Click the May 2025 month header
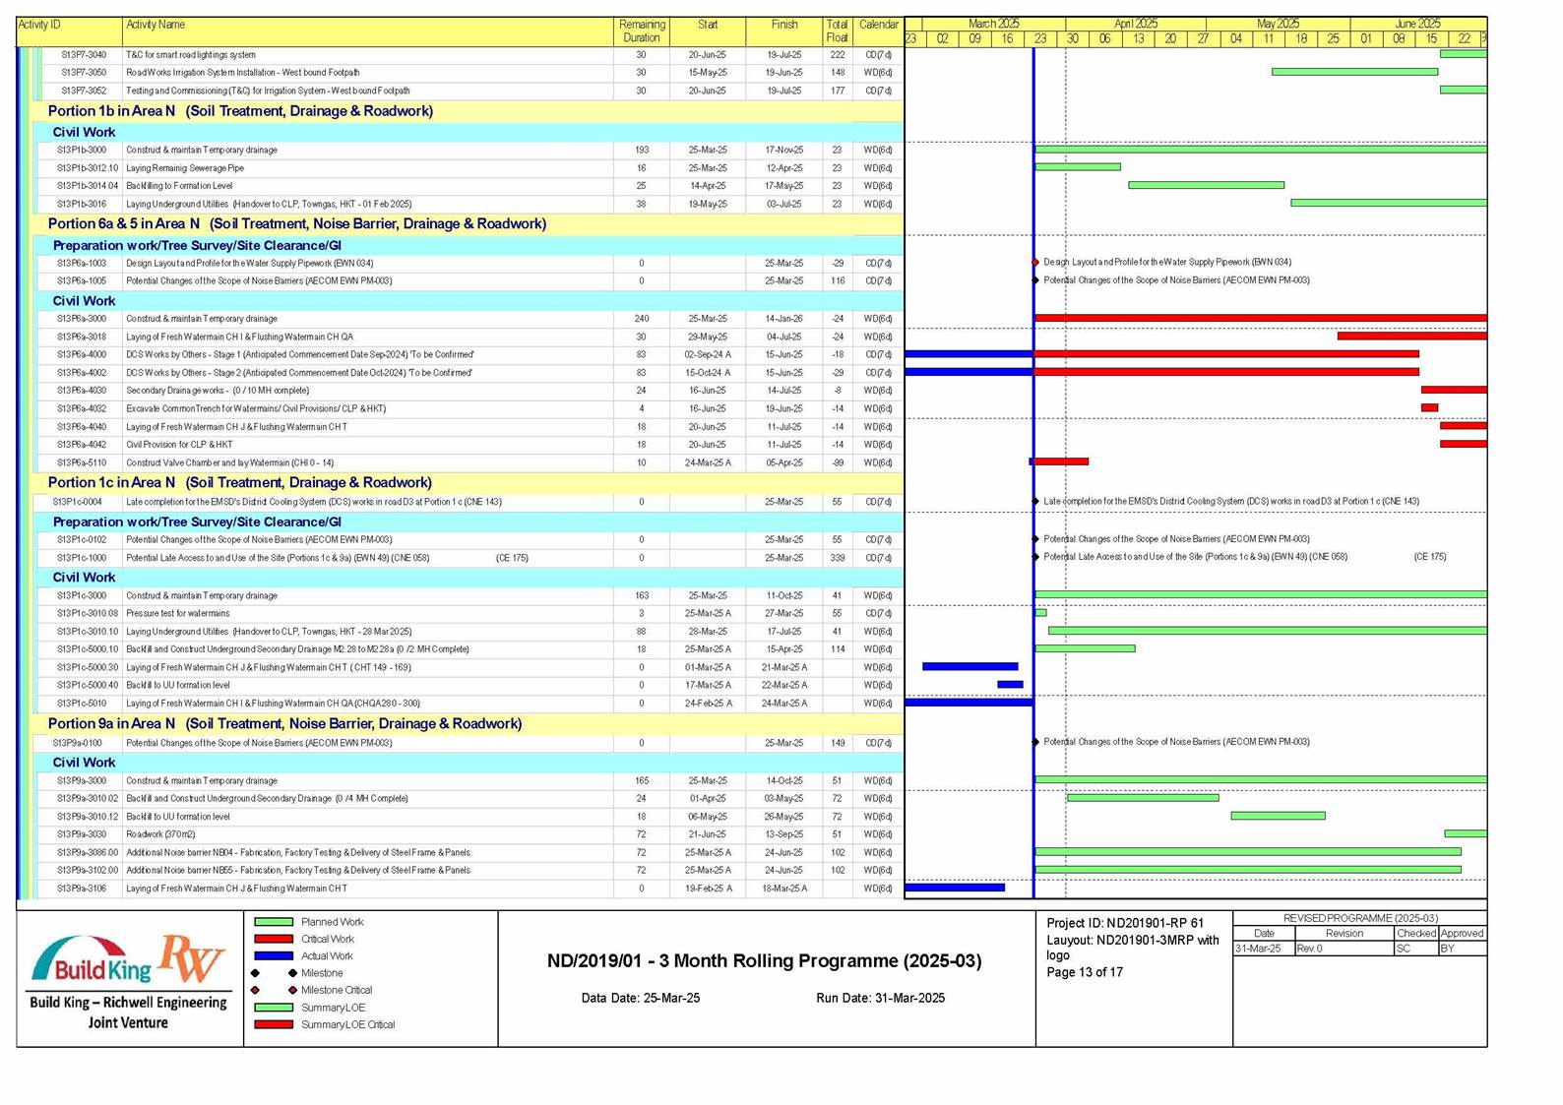This screenshot has height=1105, width=1563. click(1278, 24)
